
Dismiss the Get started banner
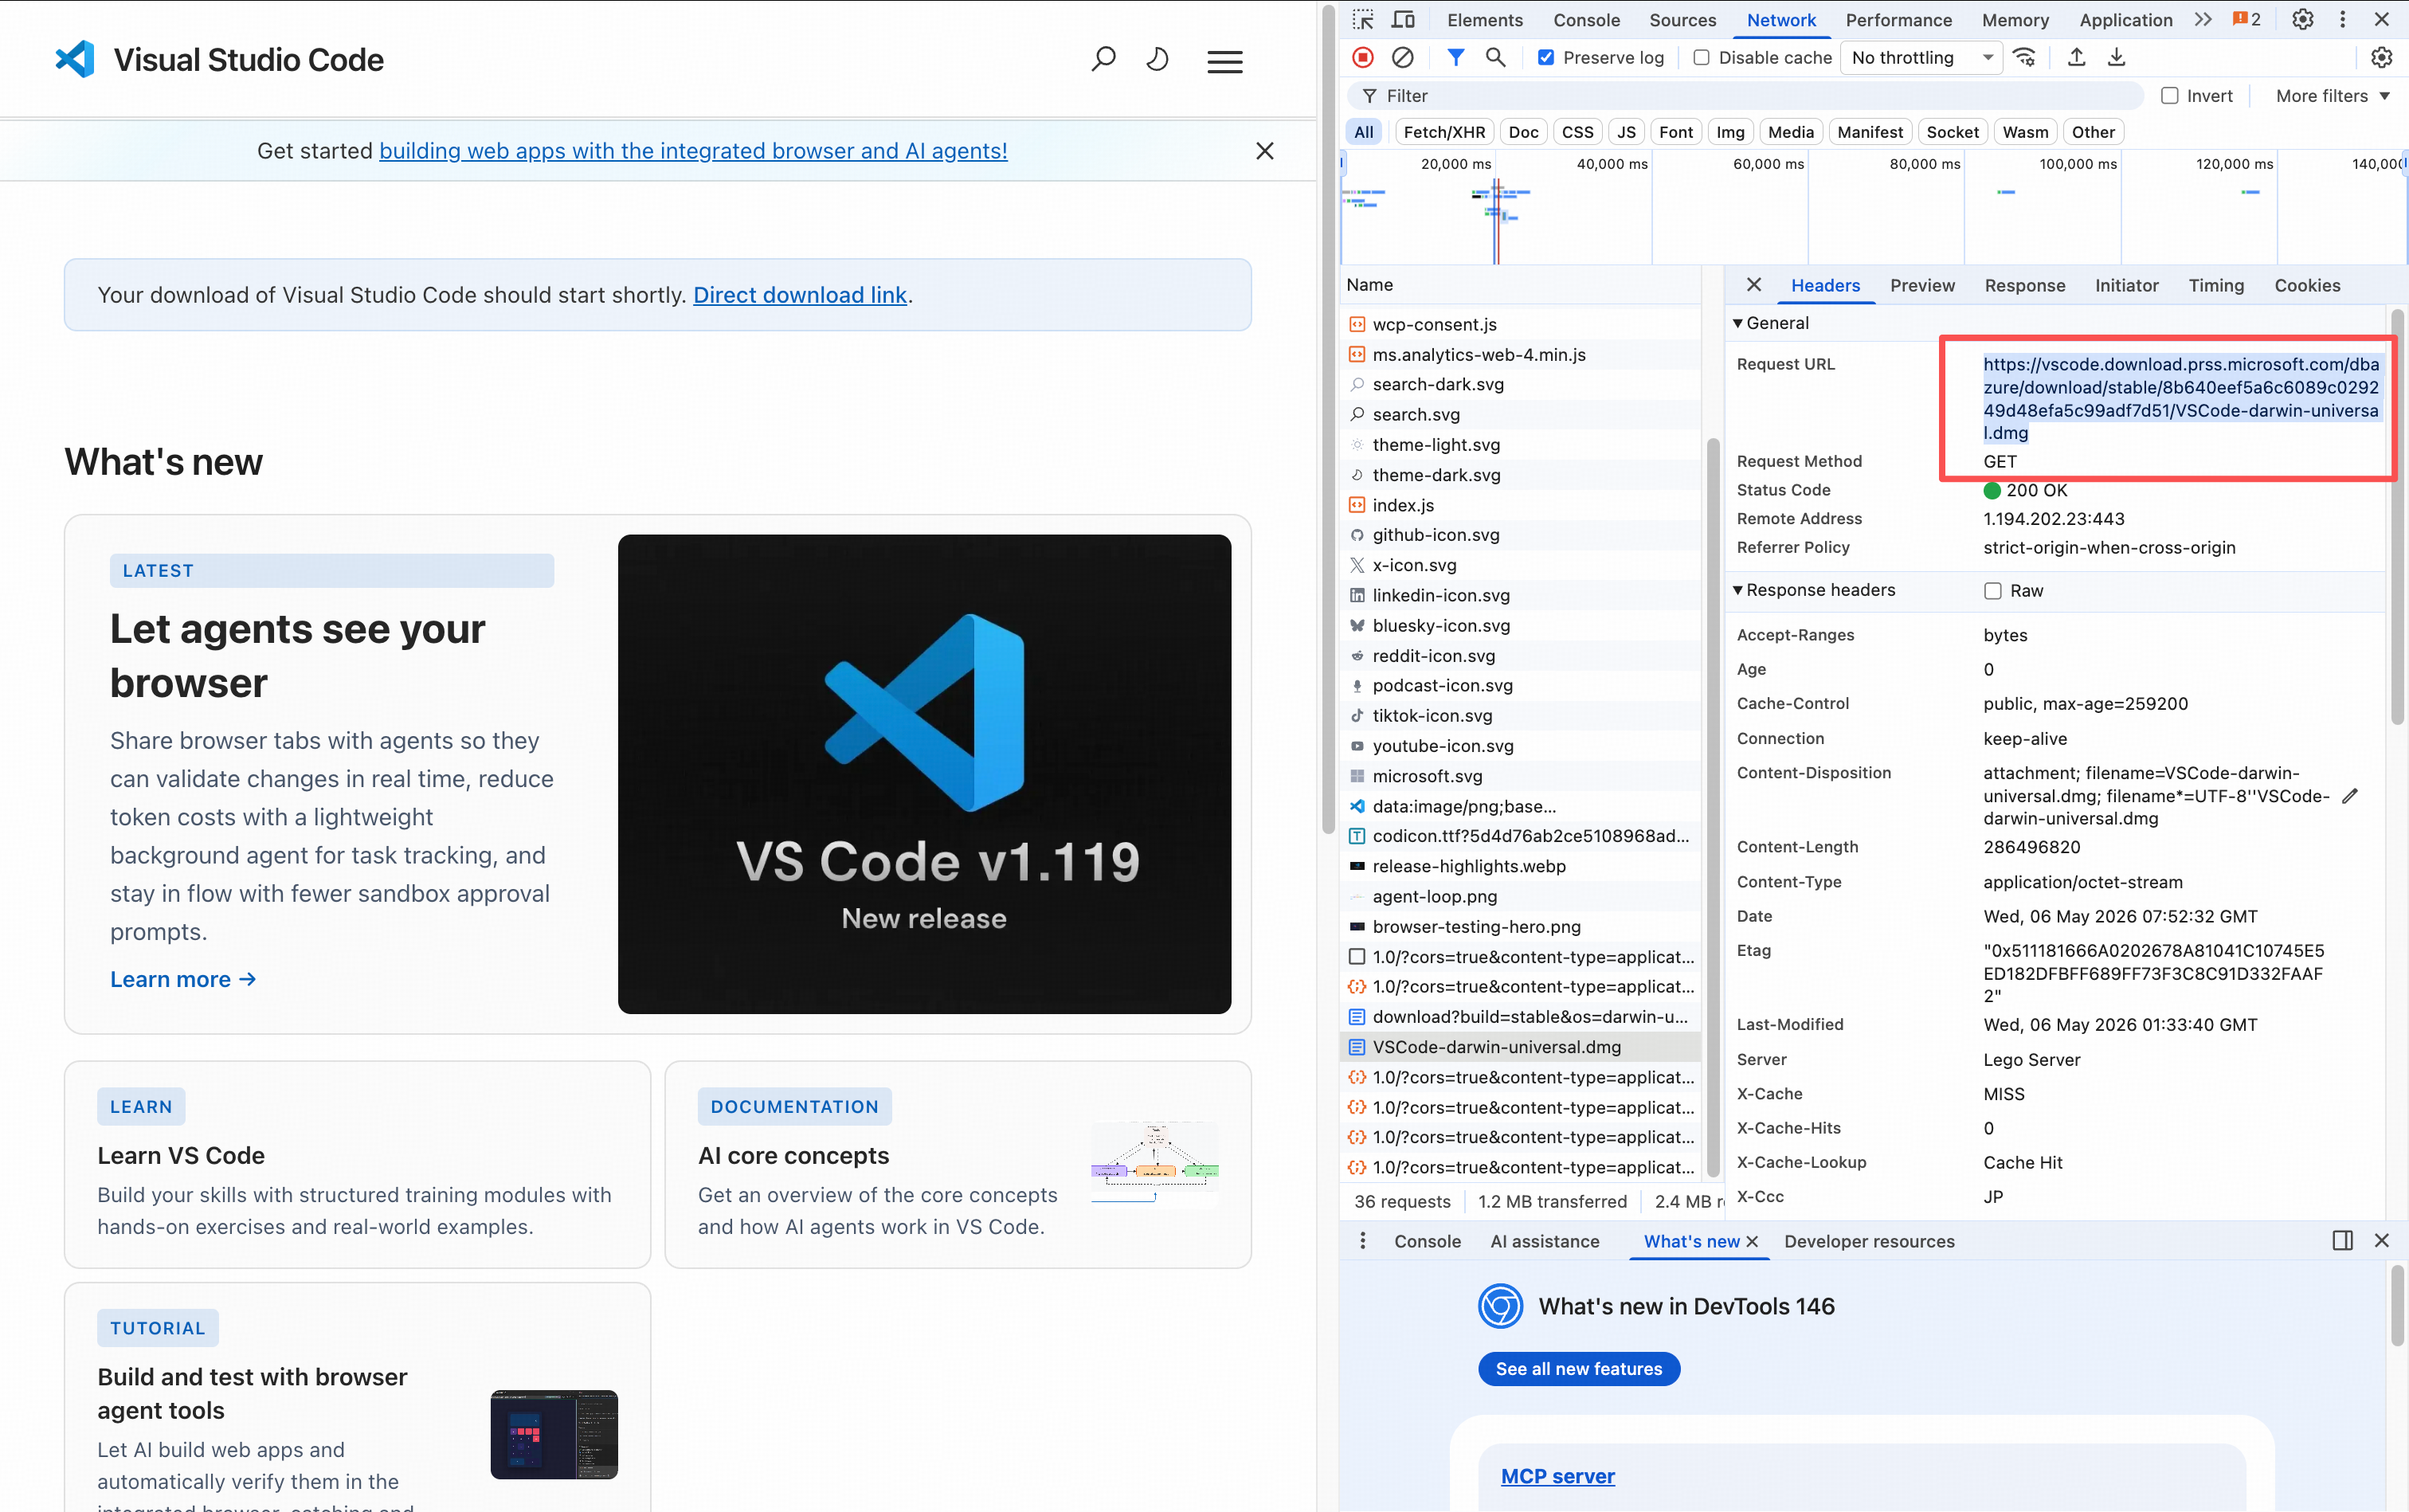point(1264,151)
